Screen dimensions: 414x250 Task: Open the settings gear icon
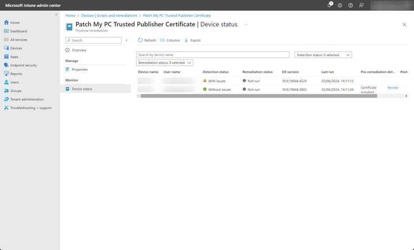(340, 5)
